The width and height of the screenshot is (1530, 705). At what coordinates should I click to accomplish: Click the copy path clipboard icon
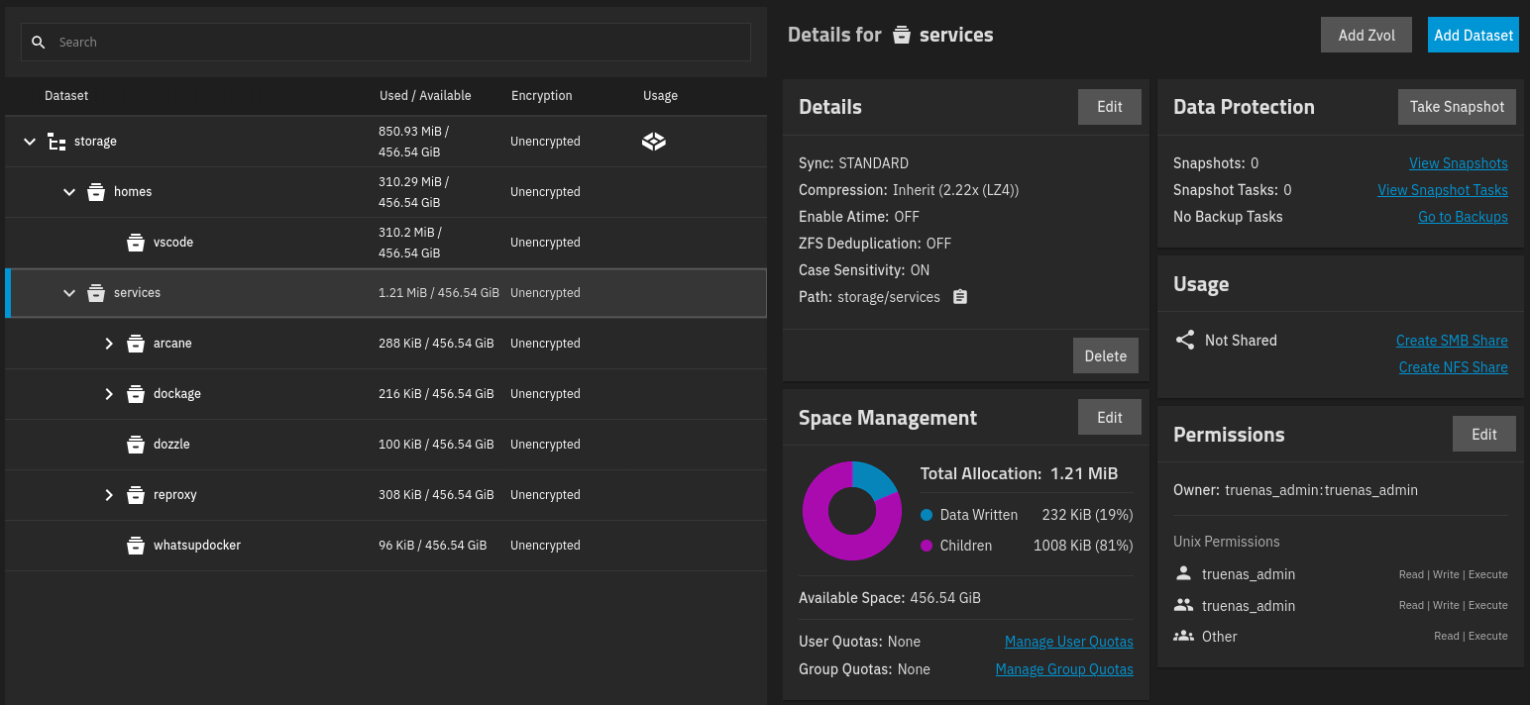click(x=959, y=297)
